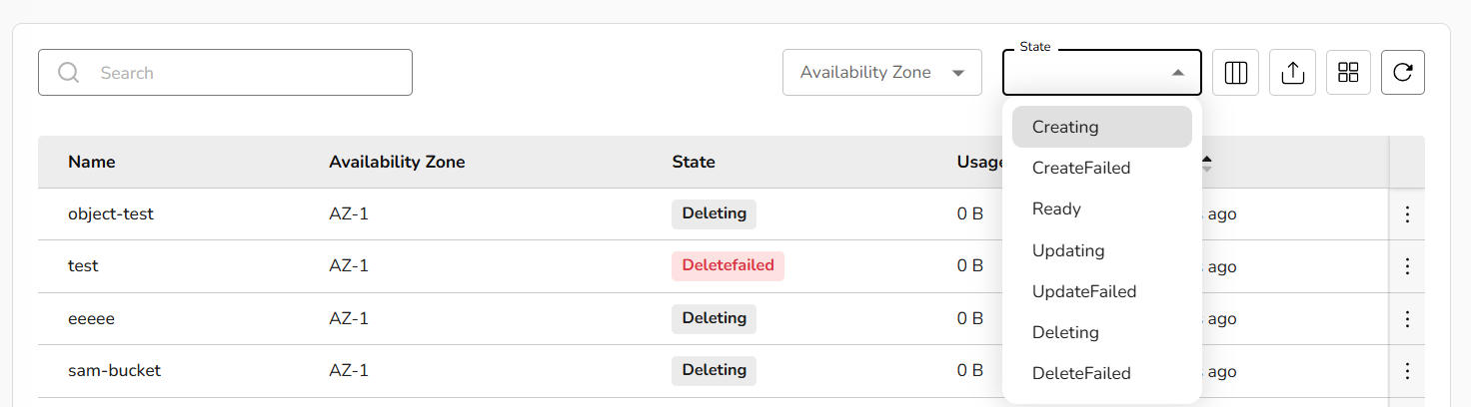
Task: Open three-dot menu for test bucket
Action: [x=1407, y=266]
